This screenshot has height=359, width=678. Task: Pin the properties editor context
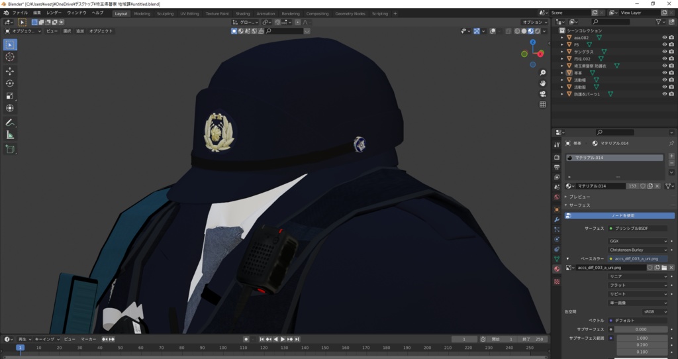[x=671, y=143]
